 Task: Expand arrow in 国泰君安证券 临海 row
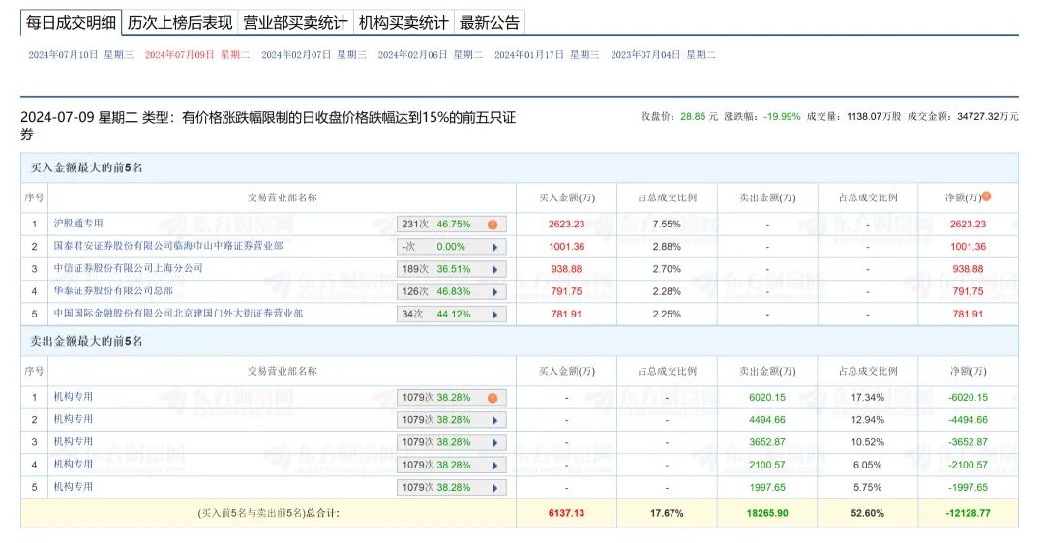pos(495,247)
